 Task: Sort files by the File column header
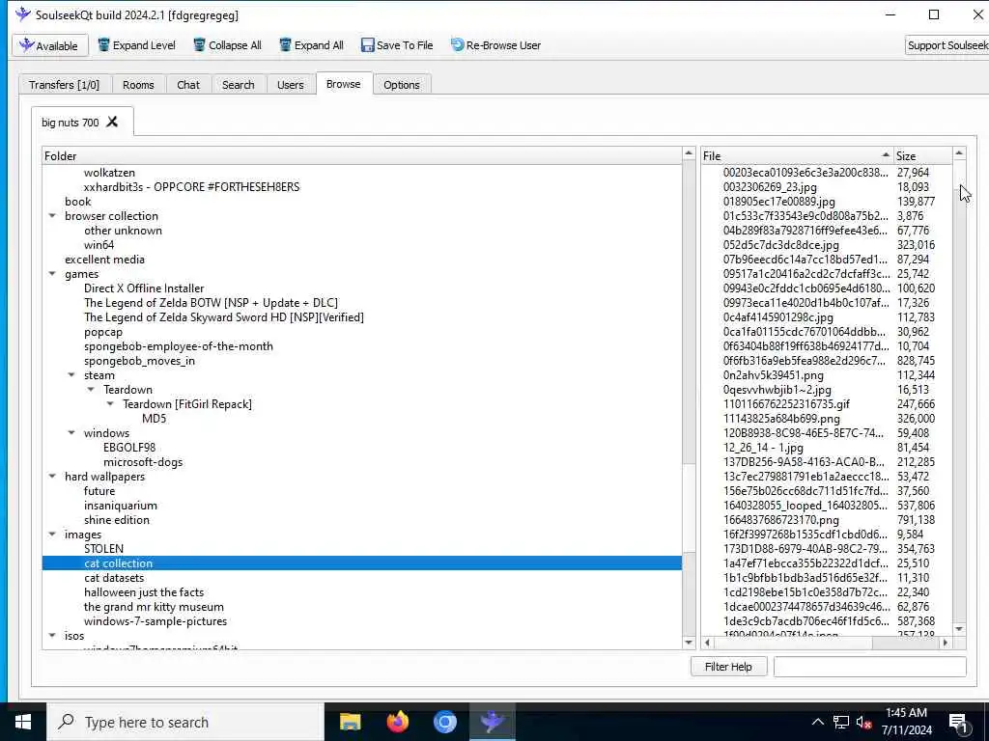tap(797, 155)
